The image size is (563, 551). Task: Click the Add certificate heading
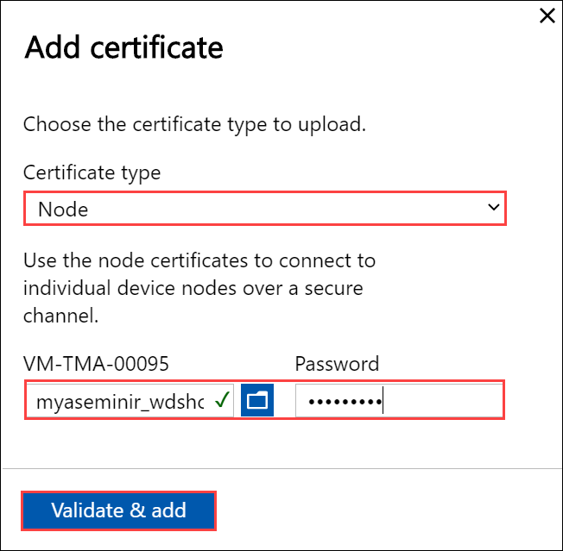[x=123, y=47]
